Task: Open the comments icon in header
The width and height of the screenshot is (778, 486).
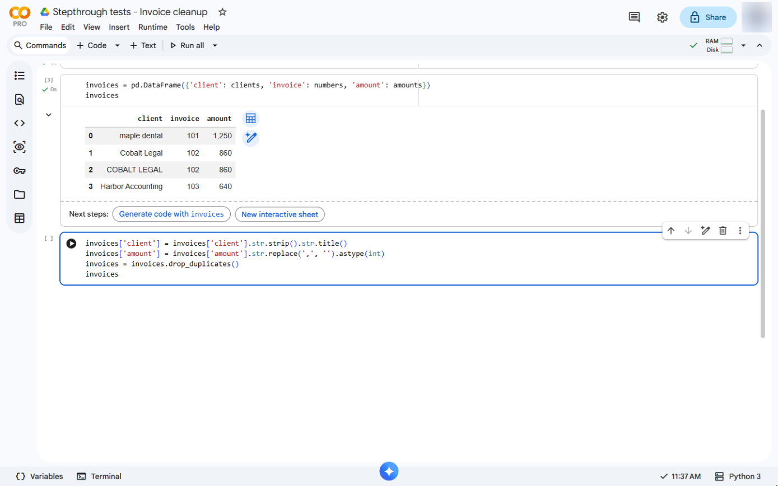Action: (634, 17)
